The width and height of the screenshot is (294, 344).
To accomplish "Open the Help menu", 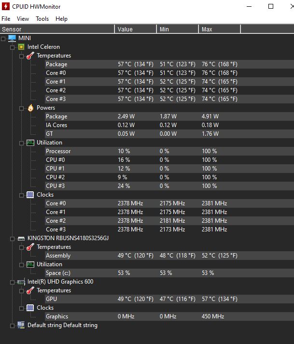I will 61,19.
